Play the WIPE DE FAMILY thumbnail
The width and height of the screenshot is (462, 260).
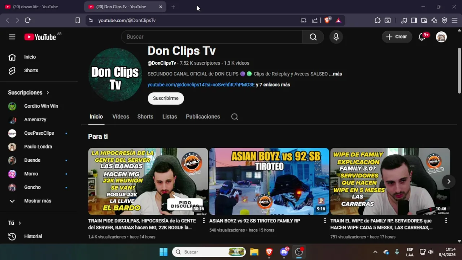[x=390, y=182]
